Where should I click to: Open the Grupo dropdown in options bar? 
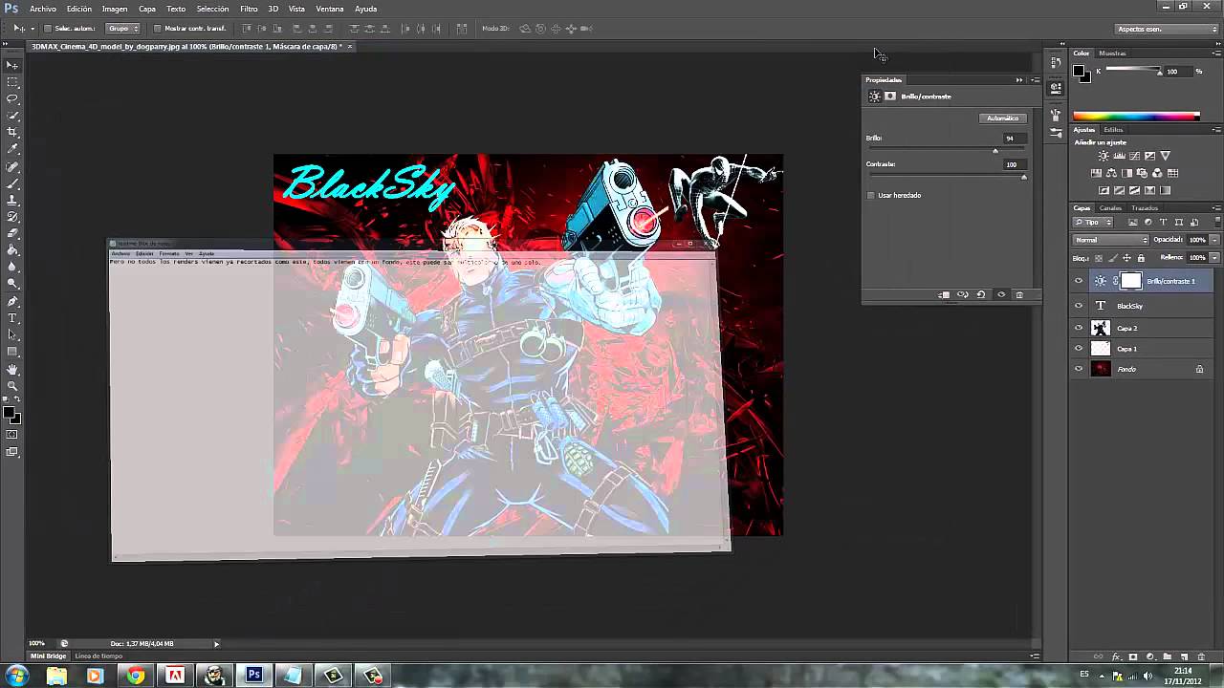[x=122, y=29]
